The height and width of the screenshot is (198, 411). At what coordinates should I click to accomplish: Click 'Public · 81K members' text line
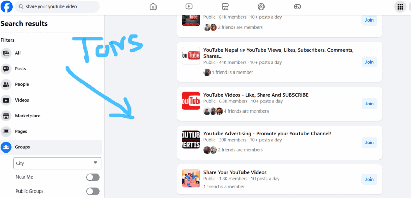coord(242,17)
